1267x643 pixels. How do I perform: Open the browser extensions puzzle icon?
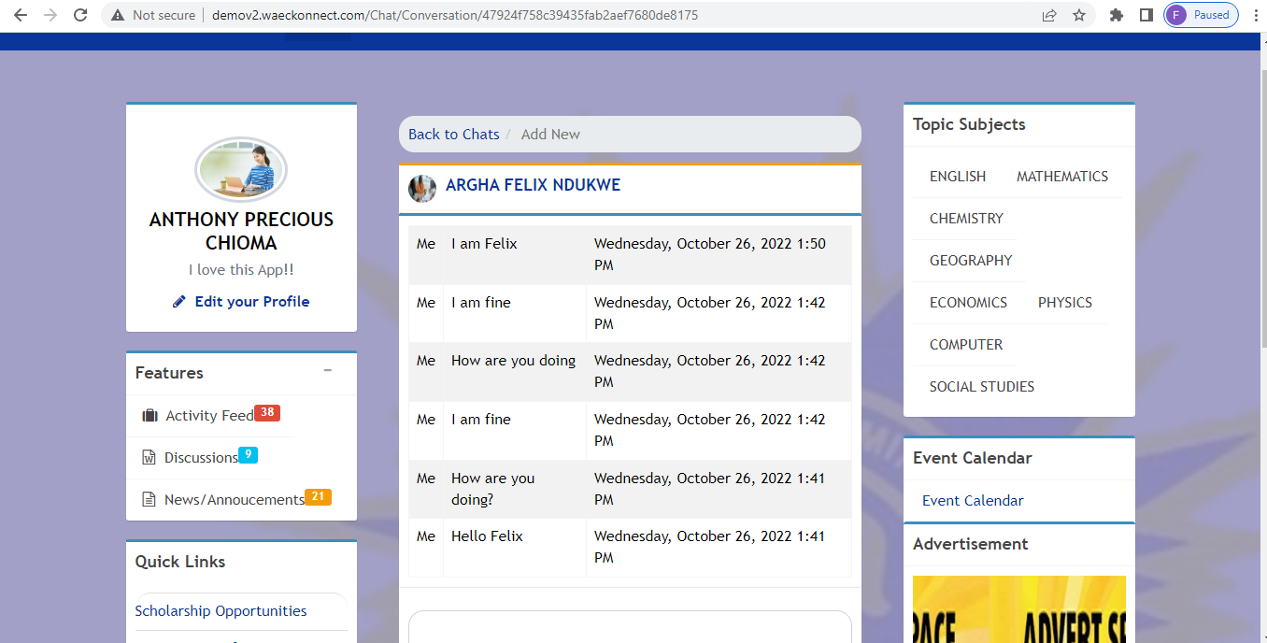pyautogui.click(x=1116, y=15)
